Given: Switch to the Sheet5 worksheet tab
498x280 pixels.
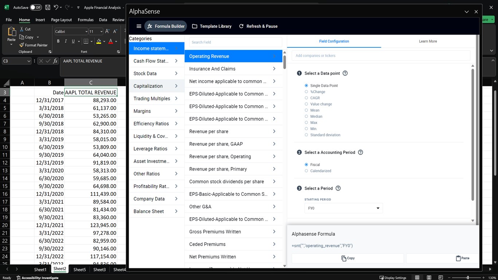Looking at the screenshot, I should tap(79, 270).
